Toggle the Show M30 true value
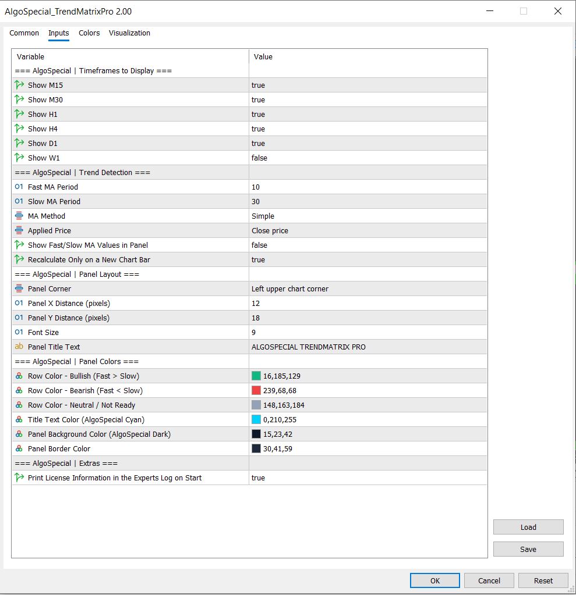 click(367, 99)
